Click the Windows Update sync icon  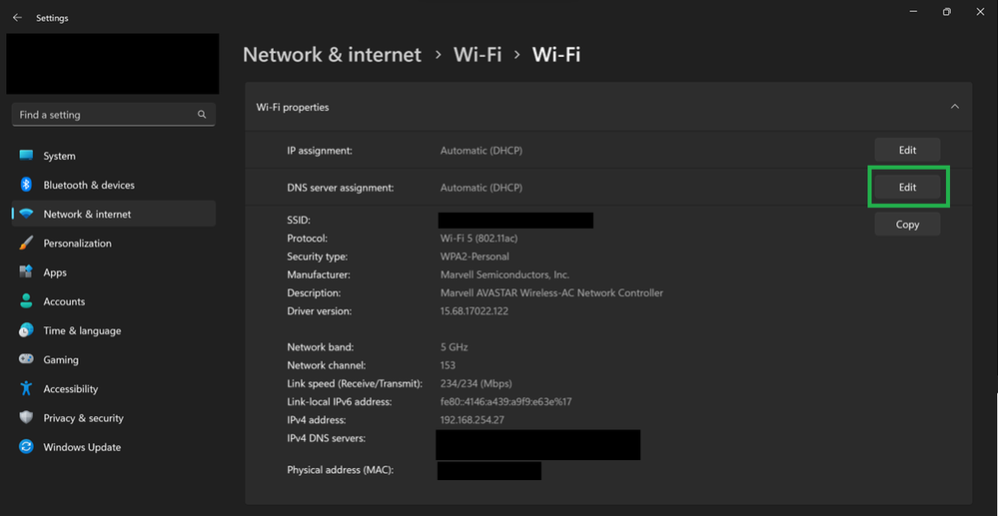[26, 447]
